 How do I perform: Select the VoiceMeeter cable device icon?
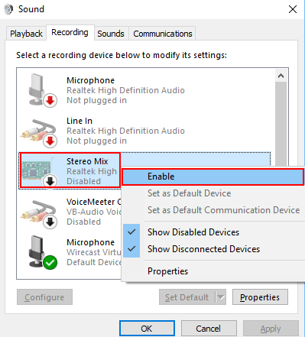[39, 214]
